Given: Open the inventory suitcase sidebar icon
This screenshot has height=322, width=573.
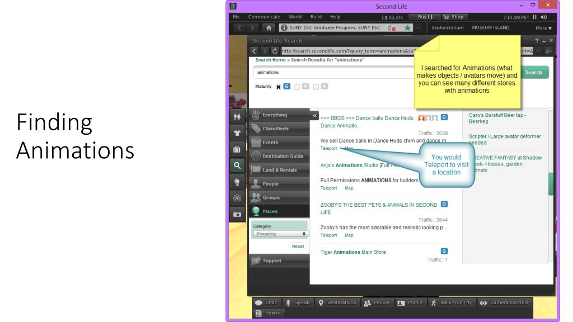Looking at the screenshot, I should [x=237, y=149].
